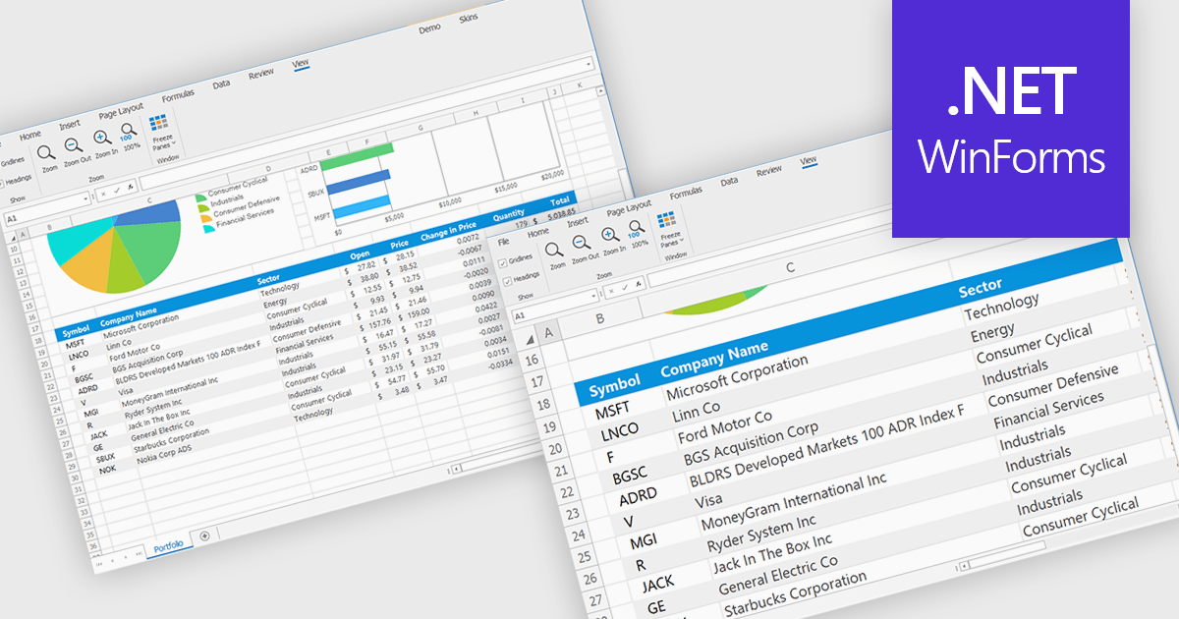Go to first sheet with the navigation arrow

(99, 564)
